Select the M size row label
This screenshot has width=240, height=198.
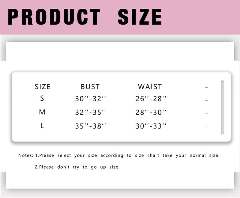pos(42,112)
